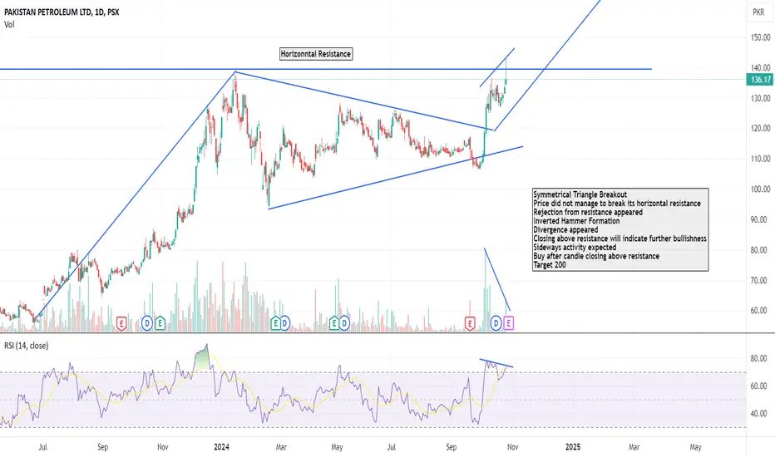Click the PAKISTAN PETROLEUM LTD, 1D, PSX title
Image resolution: width=775 pixels, height=457 pixels.
tap(62, 12)
